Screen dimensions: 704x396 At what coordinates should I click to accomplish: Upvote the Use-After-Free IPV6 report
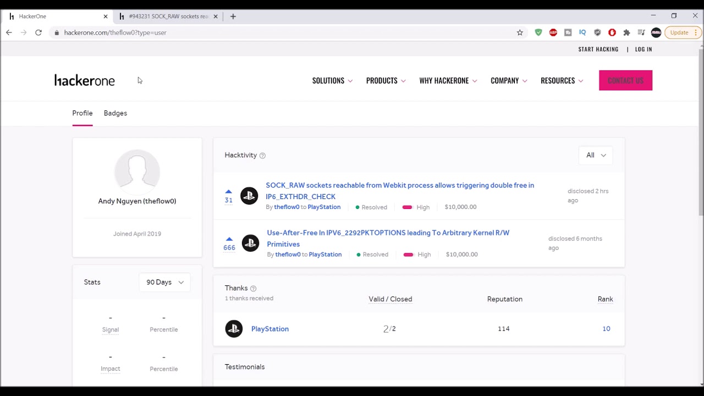coord(229,239)
